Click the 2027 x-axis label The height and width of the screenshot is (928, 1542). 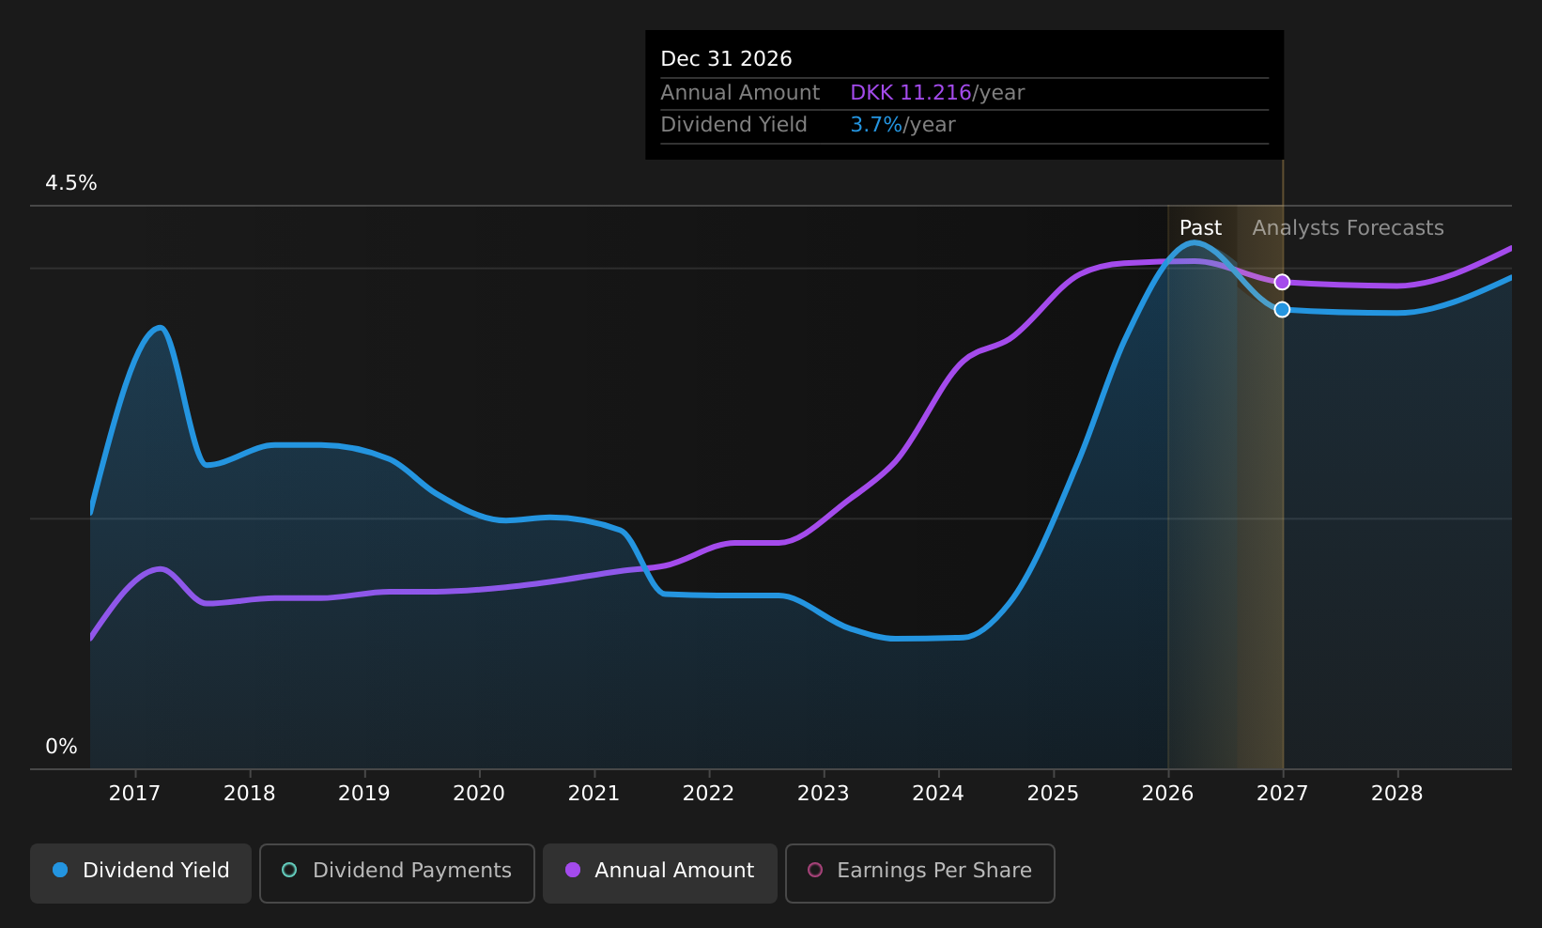[x=1282, y=794]
